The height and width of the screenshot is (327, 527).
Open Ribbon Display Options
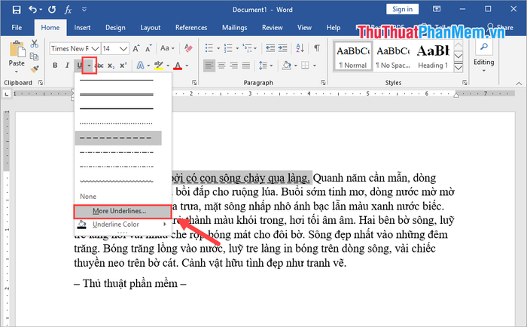click(437, 9)
